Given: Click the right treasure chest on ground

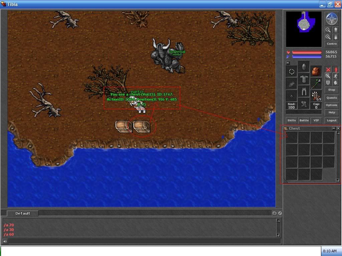Looking at the screenshot, I should pos(142,126).
